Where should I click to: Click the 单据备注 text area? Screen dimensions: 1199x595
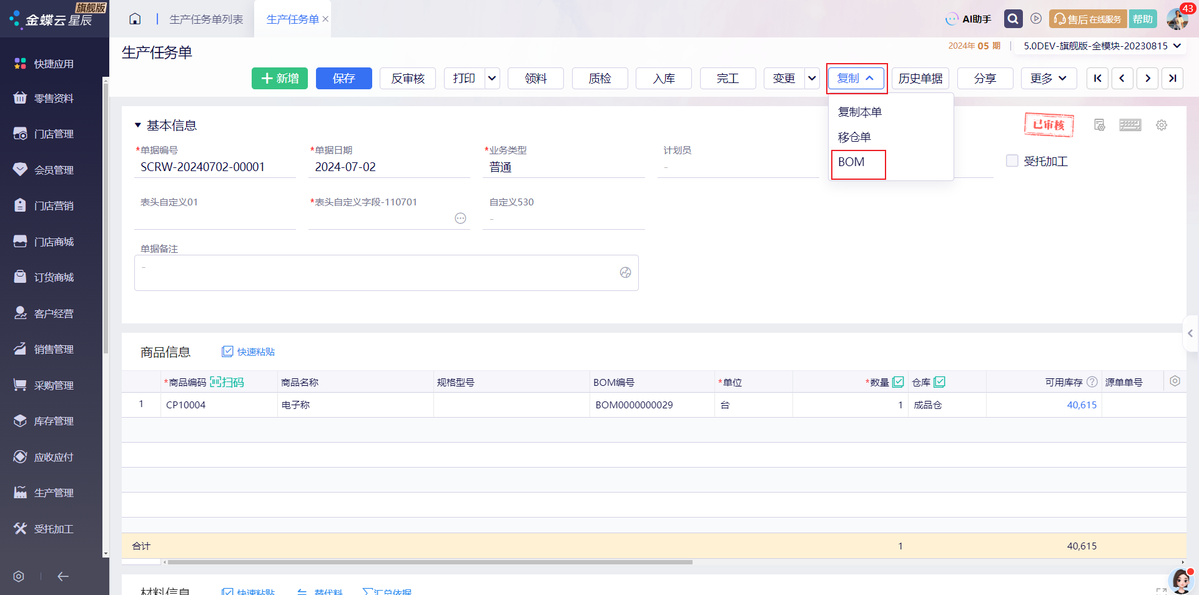tap(386, 273)
